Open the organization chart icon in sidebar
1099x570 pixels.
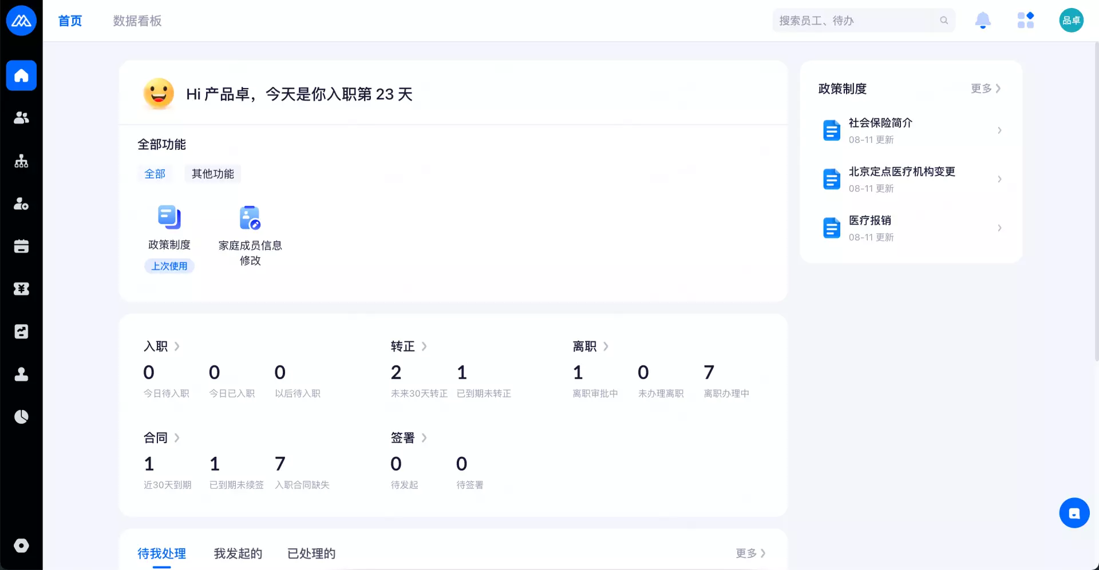21,161
